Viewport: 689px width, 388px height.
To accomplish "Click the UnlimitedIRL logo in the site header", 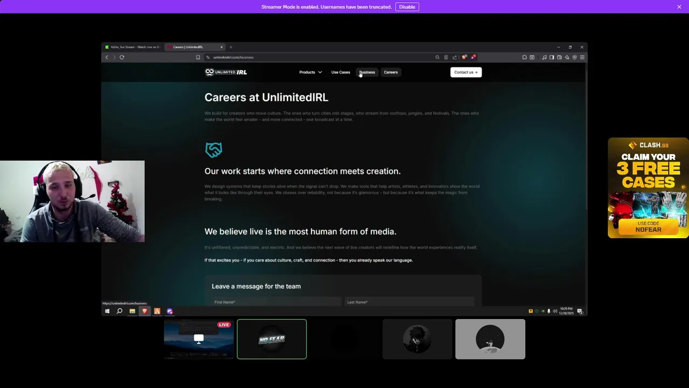I will (226, 72).
